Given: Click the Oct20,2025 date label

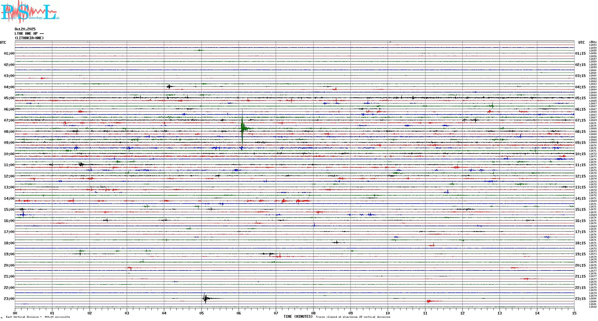Looking at the screenshot, I should 25,29.
